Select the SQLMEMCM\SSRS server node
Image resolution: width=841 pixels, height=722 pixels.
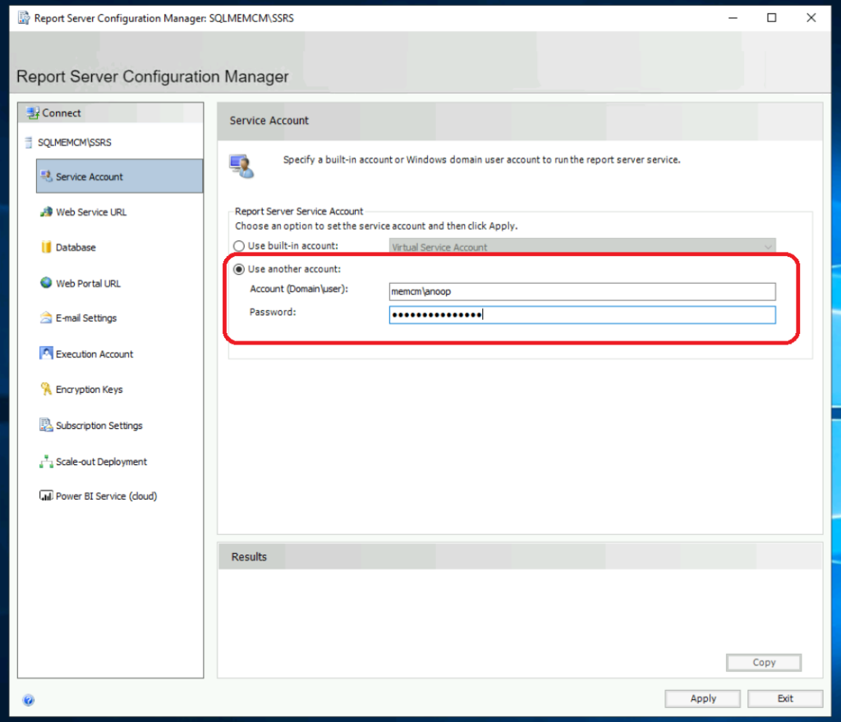point(75,143)
